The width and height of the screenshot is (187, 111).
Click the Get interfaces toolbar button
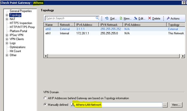pos(111,18)
